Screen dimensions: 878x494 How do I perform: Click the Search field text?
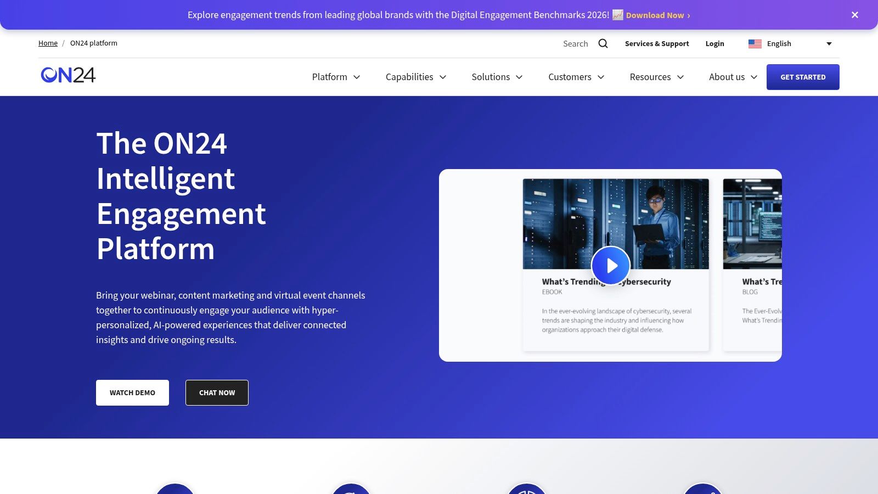pos(575,43)
